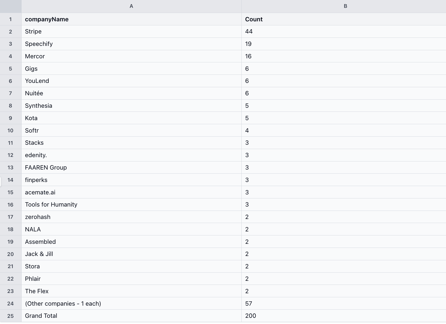This screenshot has width=446, height=324.
Task: Select the Speechify cell
Action: click(x=131, y=44)
